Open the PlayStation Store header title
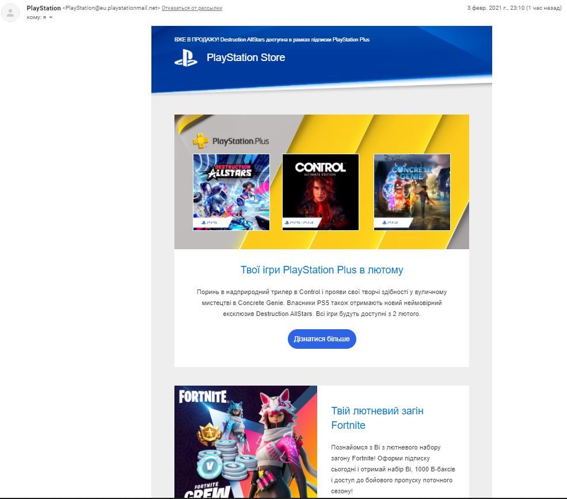The height and width of the screenshot is (499, 567). pos(246,58)
